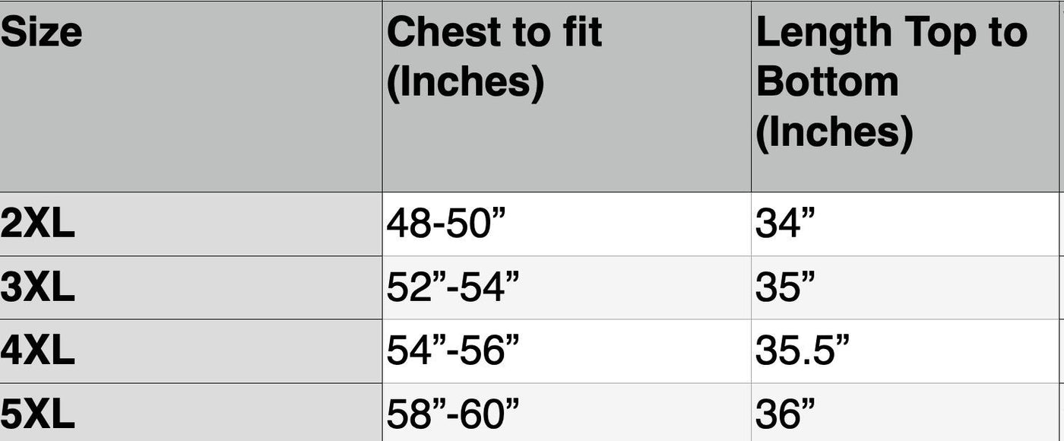Select the 2XL size cell
Screen dimensions: 1064x441
point(38,225)
